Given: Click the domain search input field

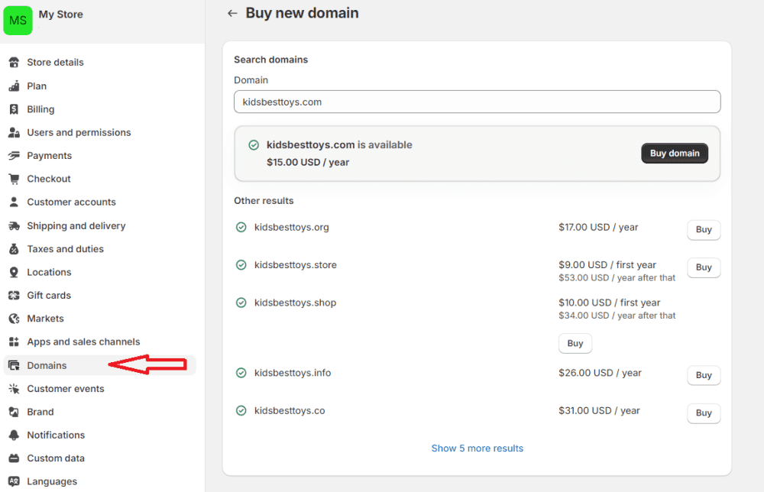Looking at the screenshot, I should pyautogui.click(x=477, y=101).
